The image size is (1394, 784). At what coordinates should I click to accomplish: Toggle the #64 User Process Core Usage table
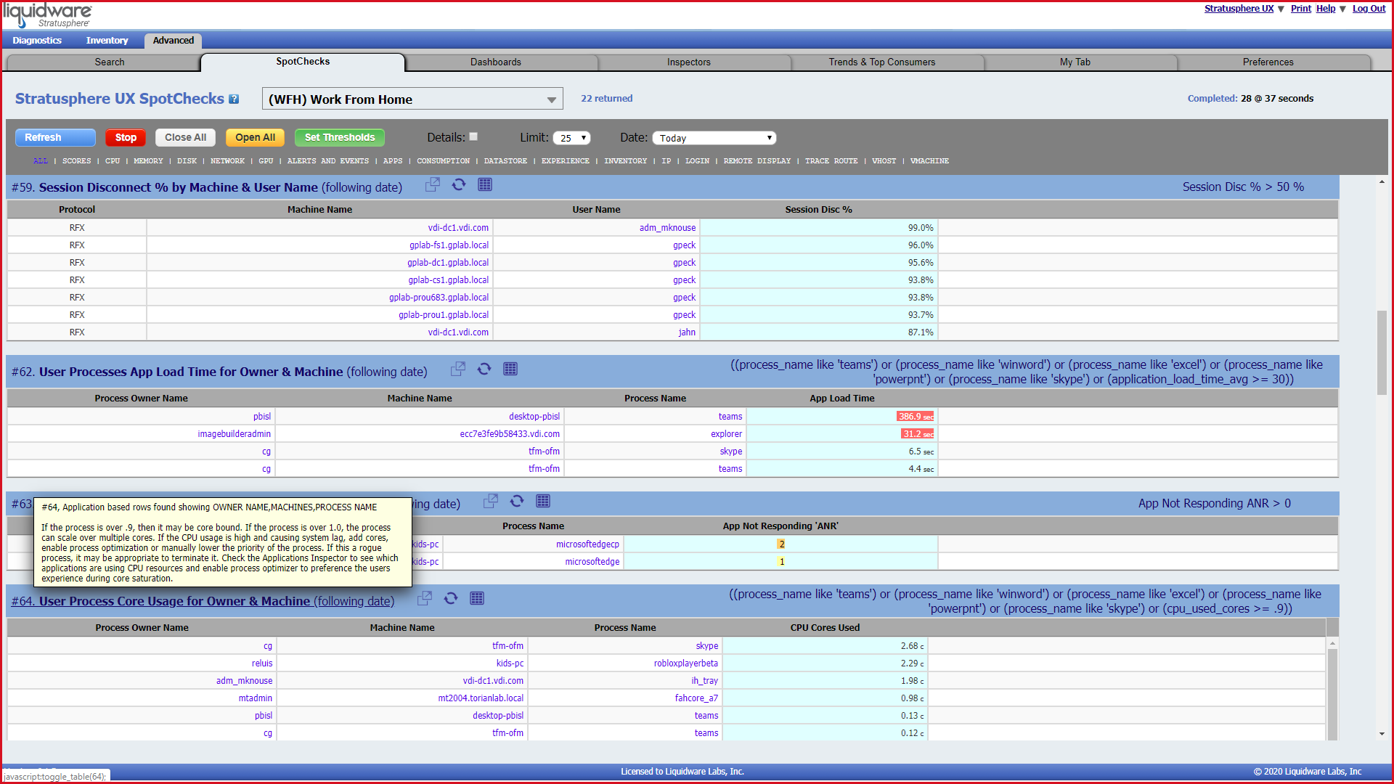pyautogui.click(x=203, y=602)
